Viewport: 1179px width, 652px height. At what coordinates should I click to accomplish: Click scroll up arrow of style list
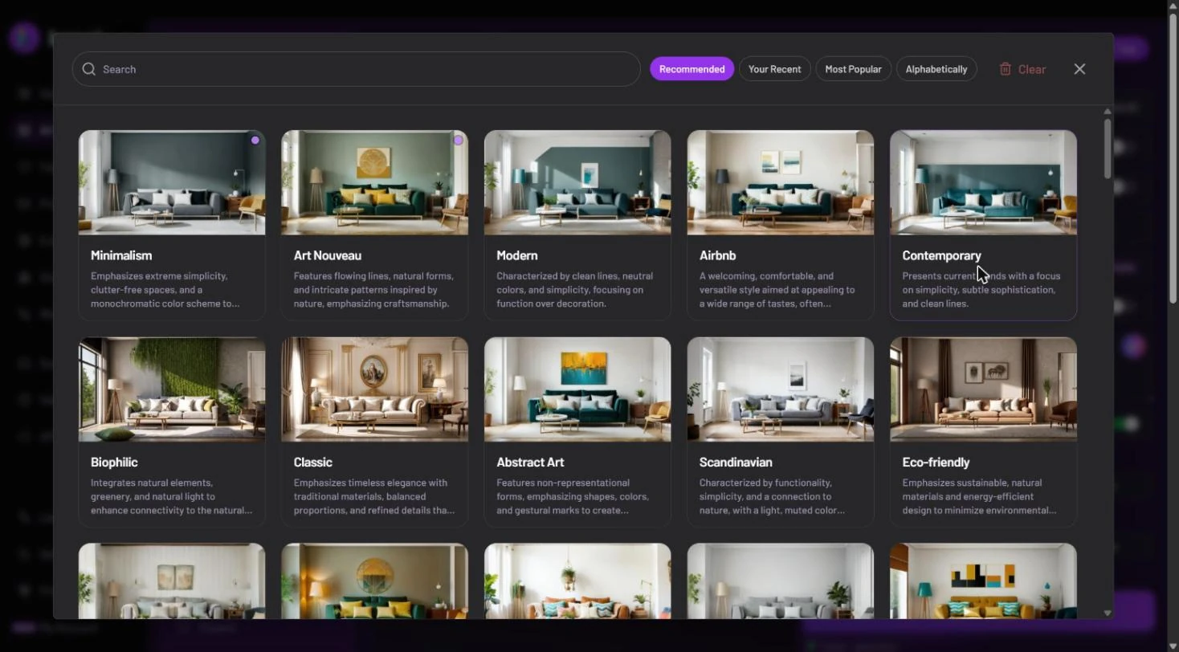(x=1108, y=111)
